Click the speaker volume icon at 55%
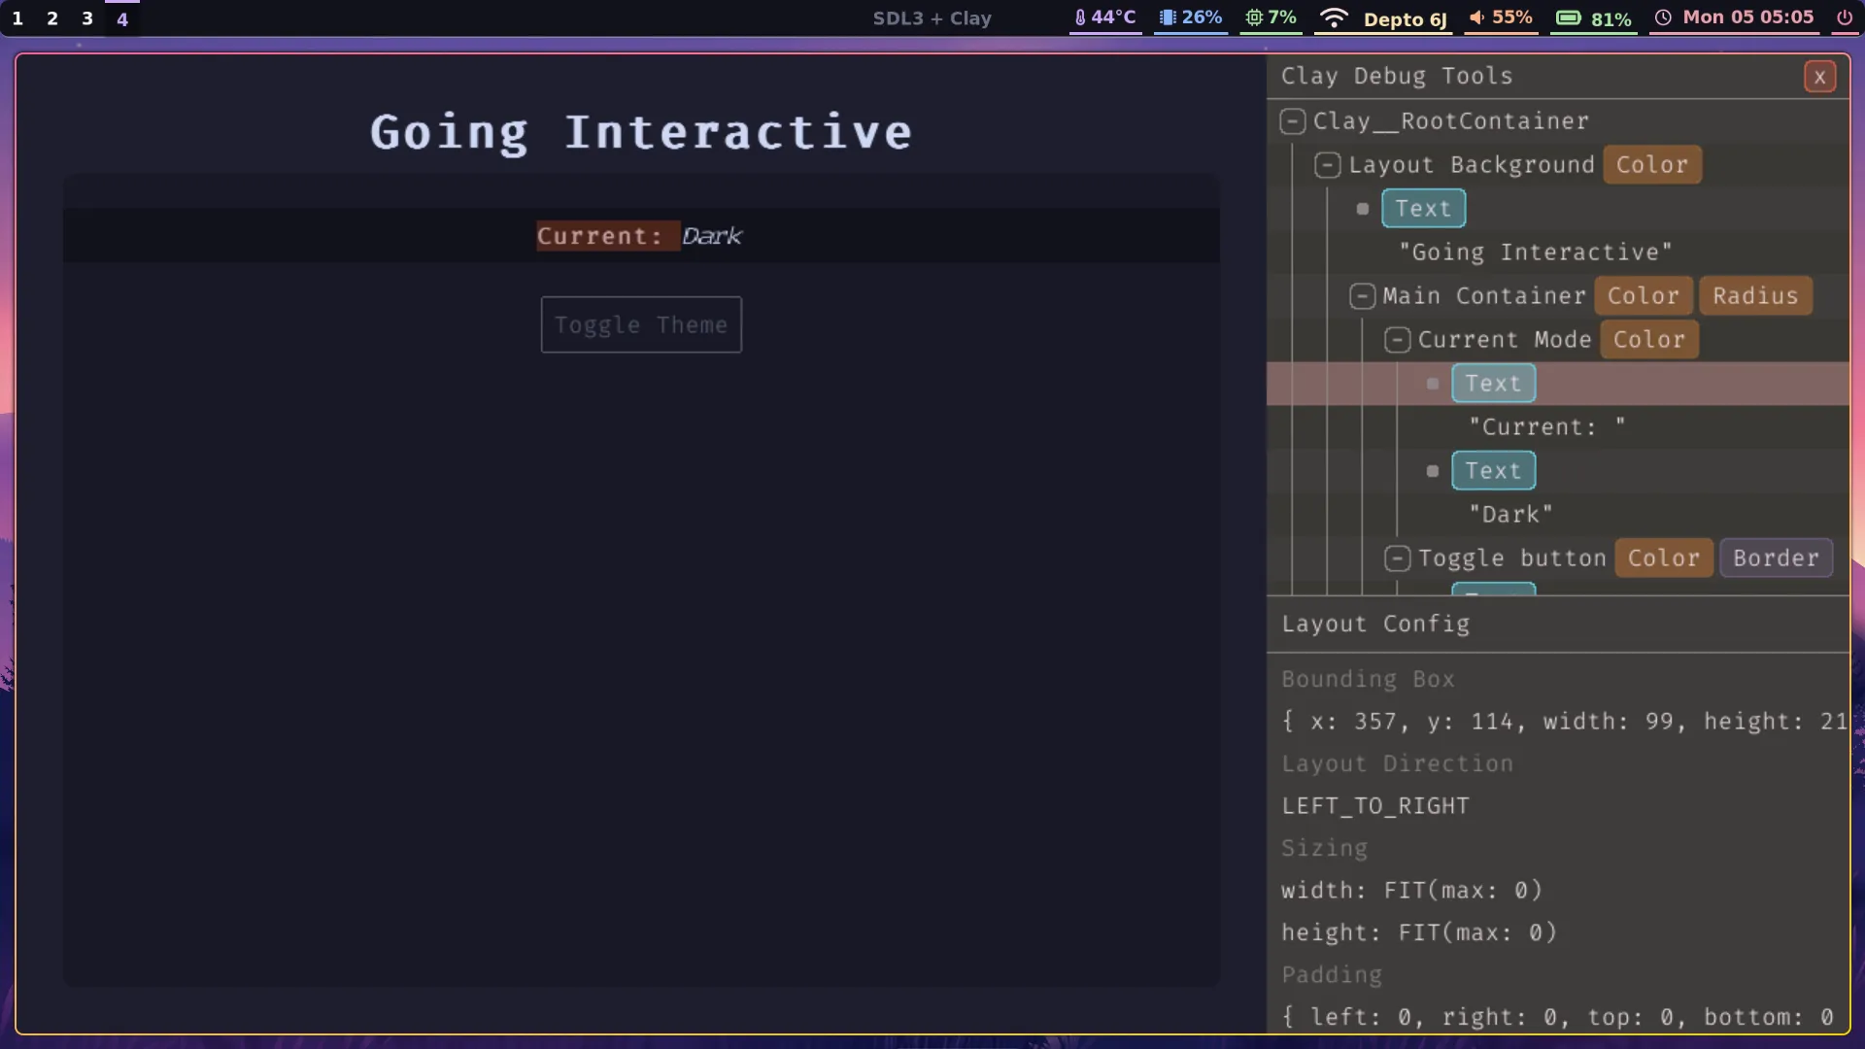This screenshot has width=1865, height=1049. (1477, 17)
